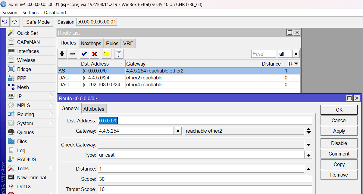Open the filter funnel icon

click(119, 54)
